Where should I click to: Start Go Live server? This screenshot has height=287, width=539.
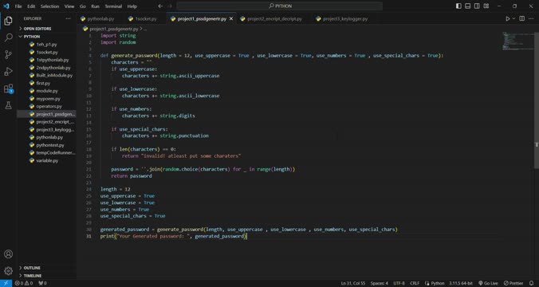(x=488, y=283)
